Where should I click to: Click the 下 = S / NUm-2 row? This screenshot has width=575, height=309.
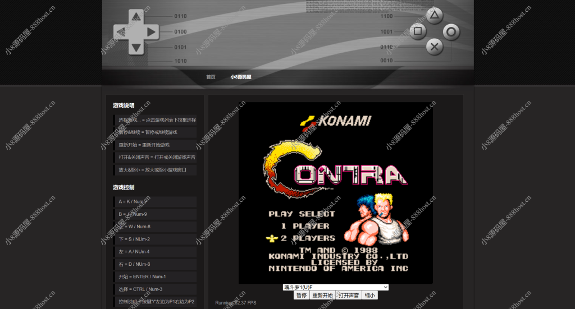[155, 239]
